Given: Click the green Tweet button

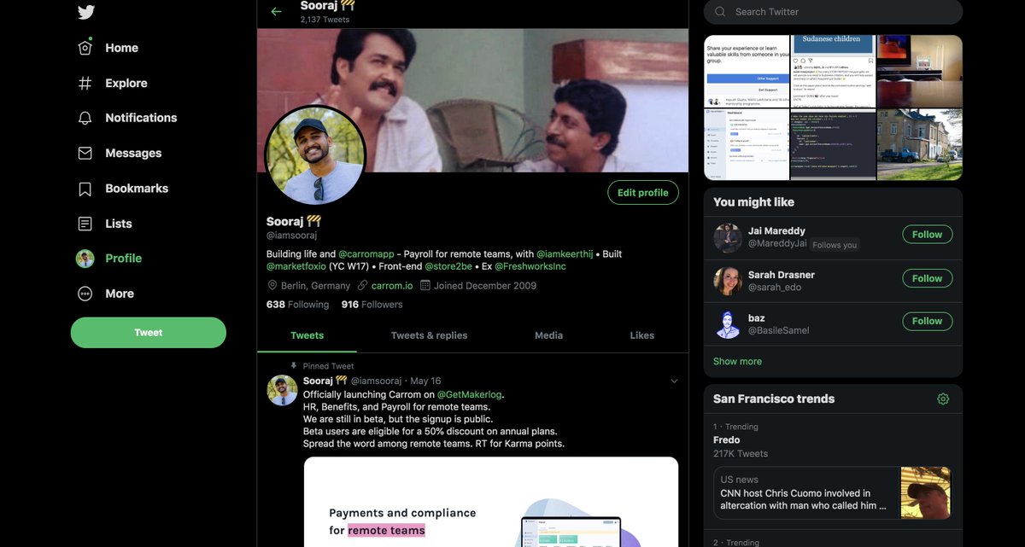Looking at the screenshot, I should (149, 333).
